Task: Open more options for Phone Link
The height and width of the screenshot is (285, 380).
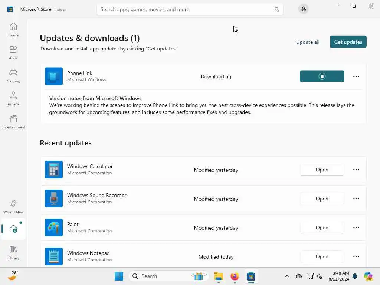Action: coord(356,76)
